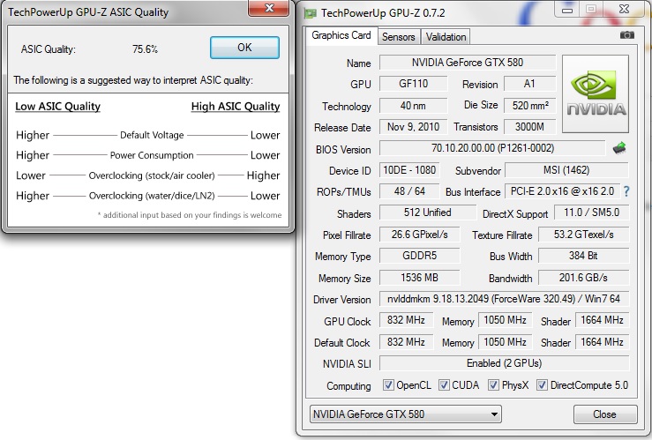Click the Bus Width field 384 Bit
This screenshot has height=440, width=652.
coord(583,256)
